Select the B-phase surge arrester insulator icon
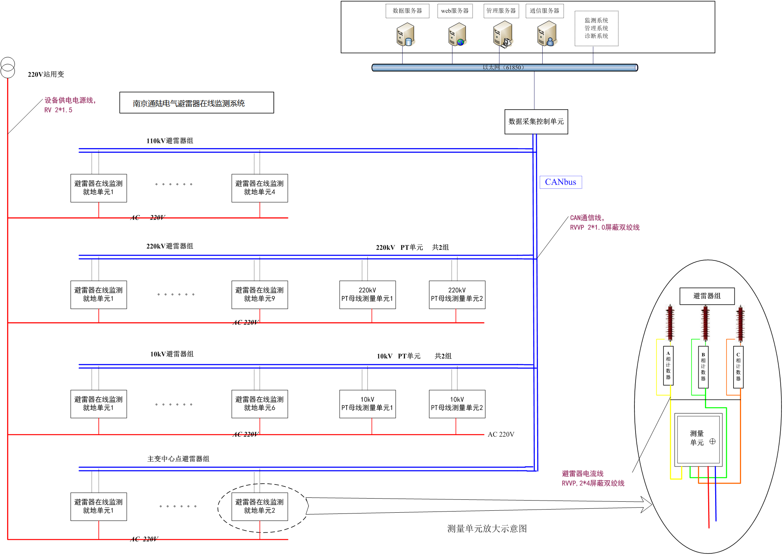This screenshot has height=555, width=783. coord(705,323)
